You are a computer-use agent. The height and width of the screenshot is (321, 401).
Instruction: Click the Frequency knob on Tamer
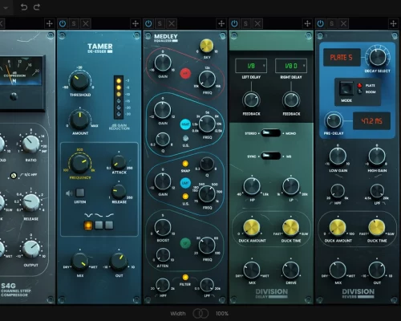click(x=79, y=164)
